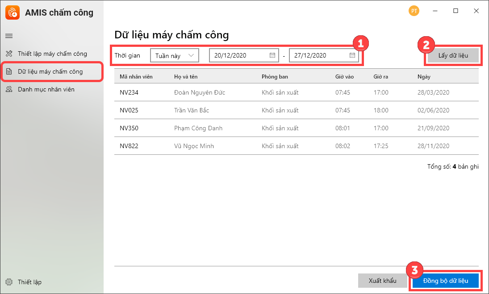Click Khối sản xuất in NV822 row
Viewport: 489px width, 294px height.
[x=280, y=146]
